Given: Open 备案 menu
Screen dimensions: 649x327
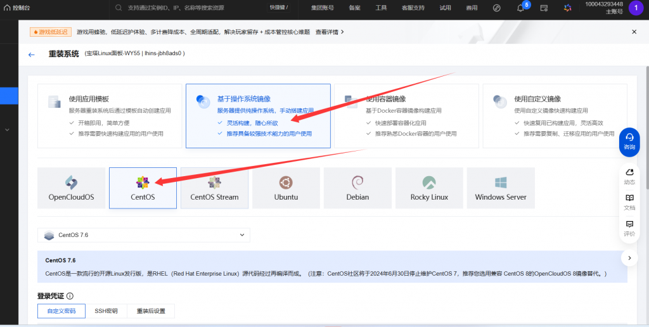Looking at the screenshot, I should tap(355, 8).
